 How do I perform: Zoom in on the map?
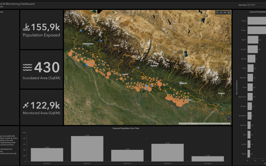(x=229, y=117)
